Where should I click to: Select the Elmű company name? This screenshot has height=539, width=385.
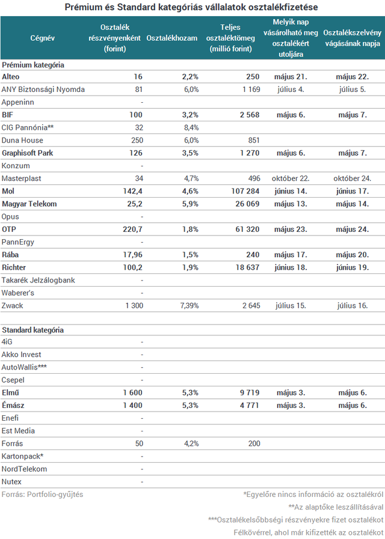[x=10, y=392]
